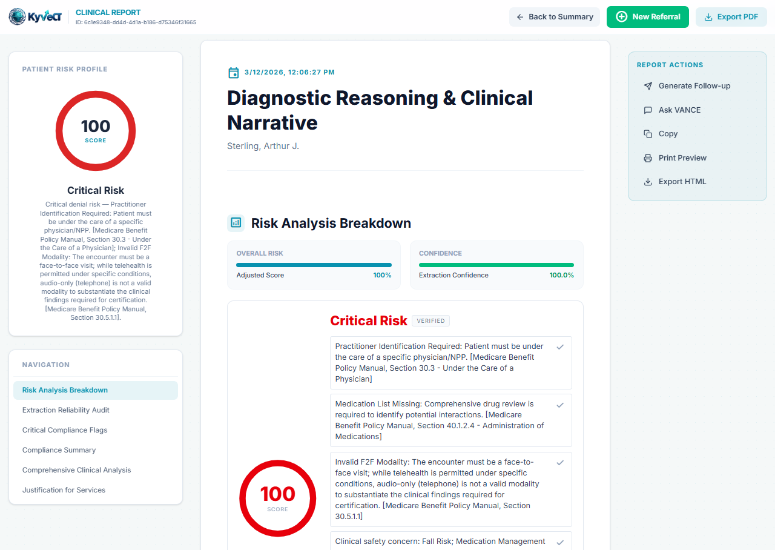Select Extraction Reliability Audit in navigation
The image size is (775, 550).
(65, 410)
